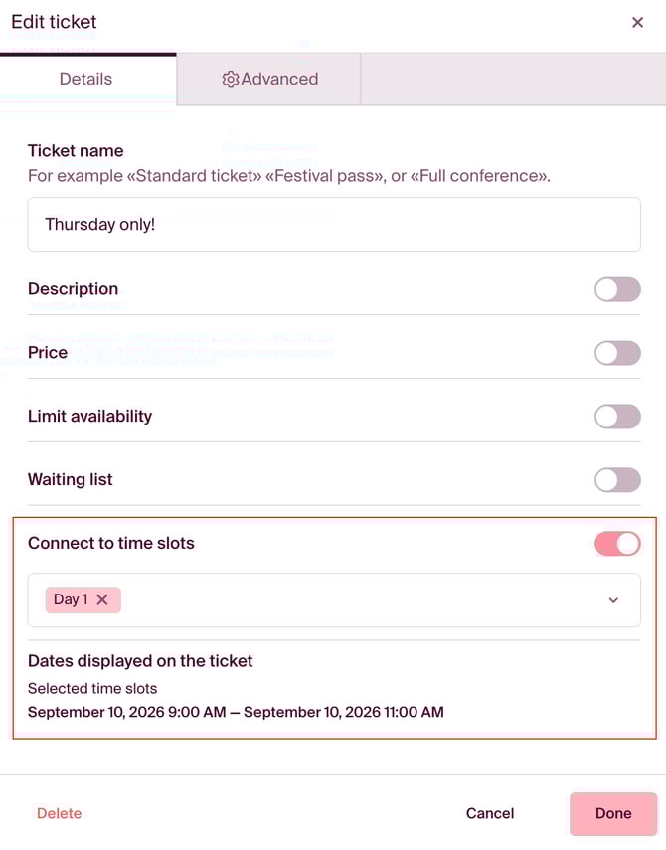The width and height of the screenshot is (666, 850).
Task: Select the Details tab
Action: click(x=86, y=80)
